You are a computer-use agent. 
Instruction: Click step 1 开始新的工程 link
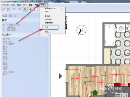pyautogui.click(x=13, y=25)
